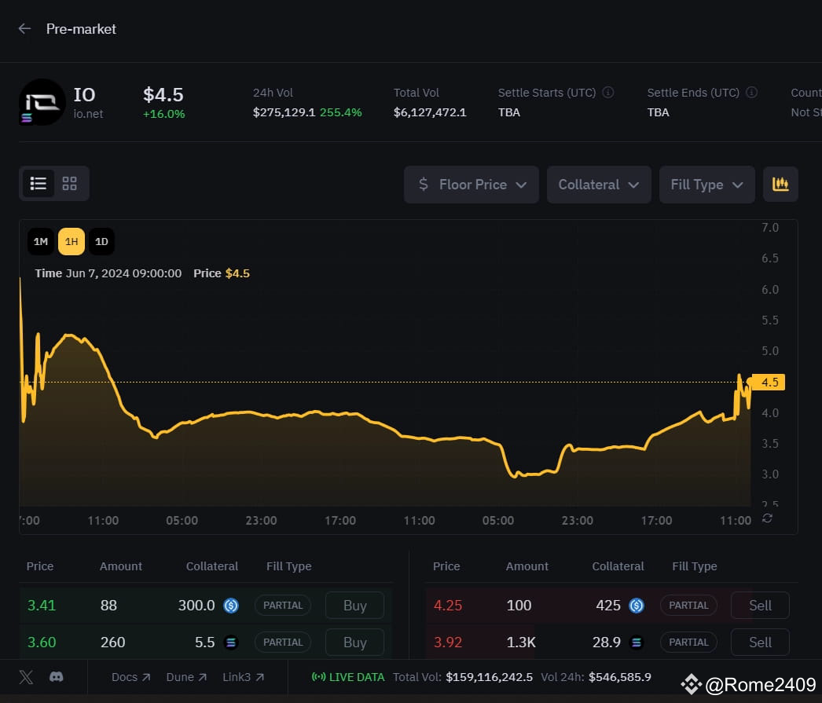This screenshot has height=703, width=822.
Task: Click right Amount column header
Action: click(x=527, y=566)
